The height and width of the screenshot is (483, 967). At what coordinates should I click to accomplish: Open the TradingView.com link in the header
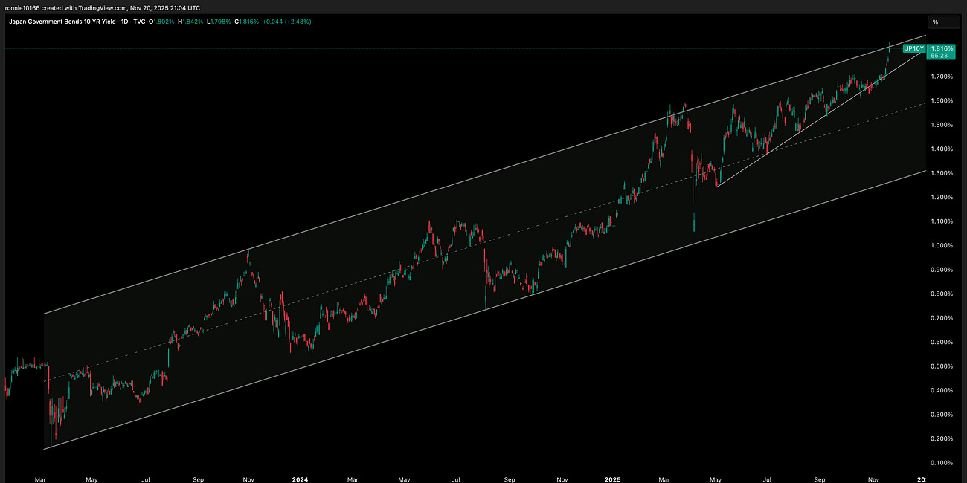(101, 7)
